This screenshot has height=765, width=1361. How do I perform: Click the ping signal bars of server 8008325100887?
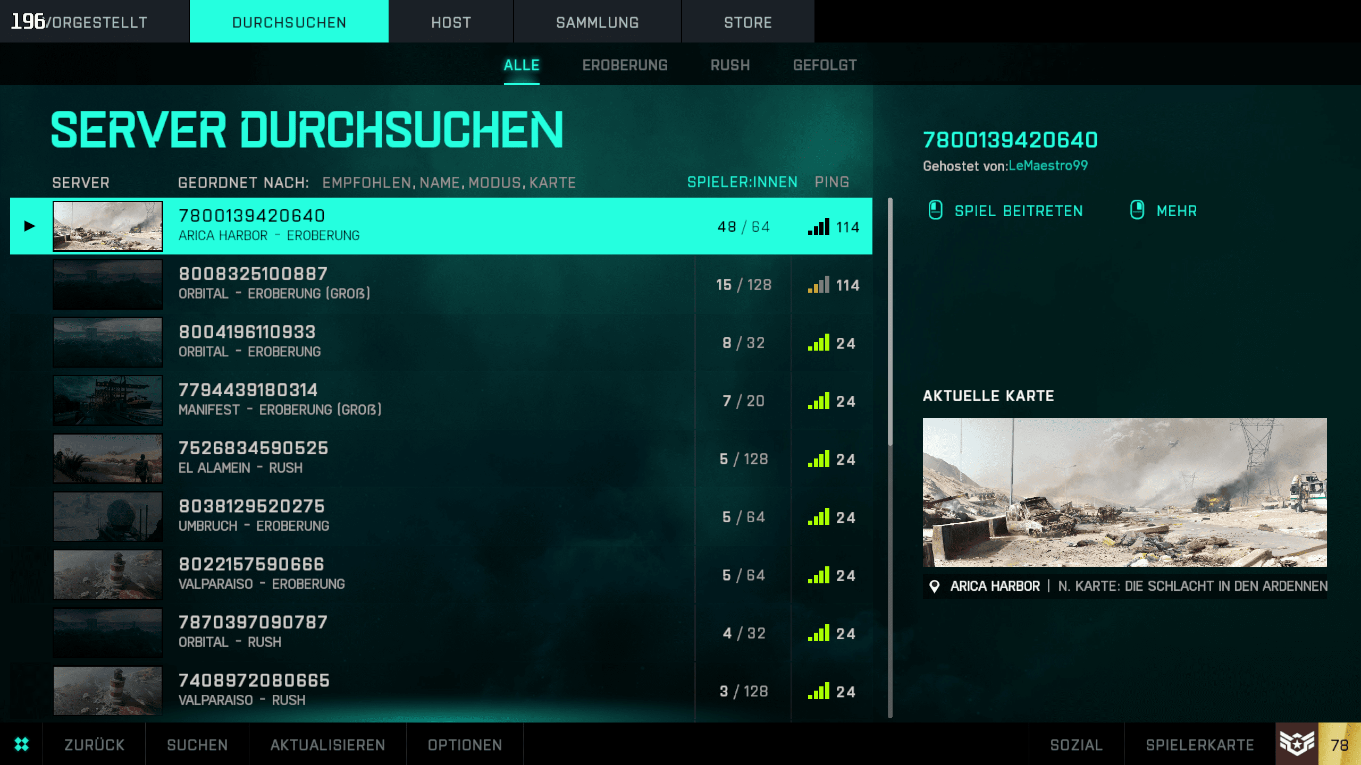[x=818, y=285]
